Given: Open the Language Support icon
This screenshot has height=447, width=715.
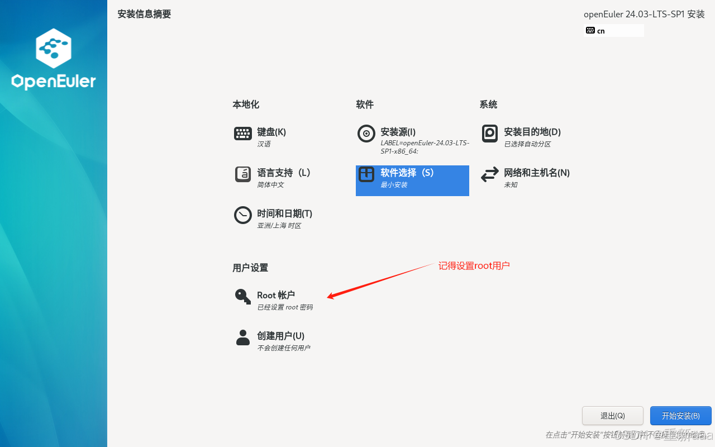Looking at the screenshot, I should coord(242,174).
